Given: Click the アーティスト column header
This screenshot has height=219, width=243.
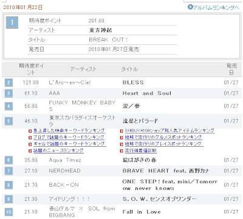Looking at the screenshot, I should coord(83,69).
